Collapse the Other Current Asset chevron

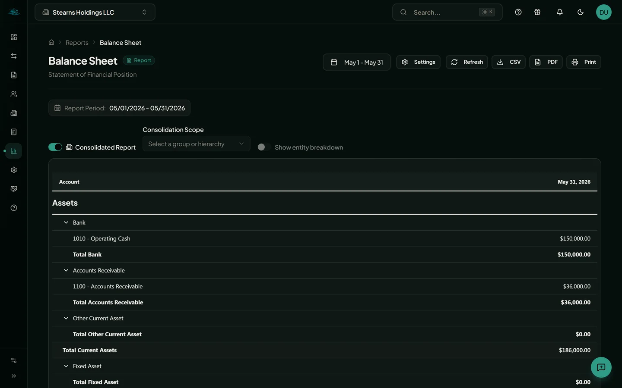[66, 318]
